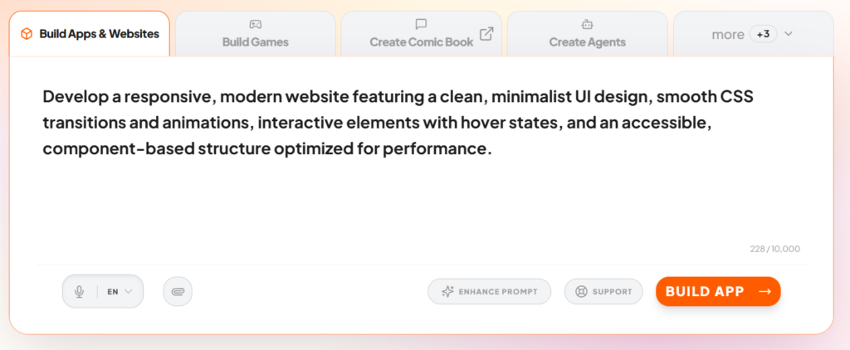The image size is (850, 350).
Task: Click the sparkle icon in Enhance Prompt
Action: [447, 292]
